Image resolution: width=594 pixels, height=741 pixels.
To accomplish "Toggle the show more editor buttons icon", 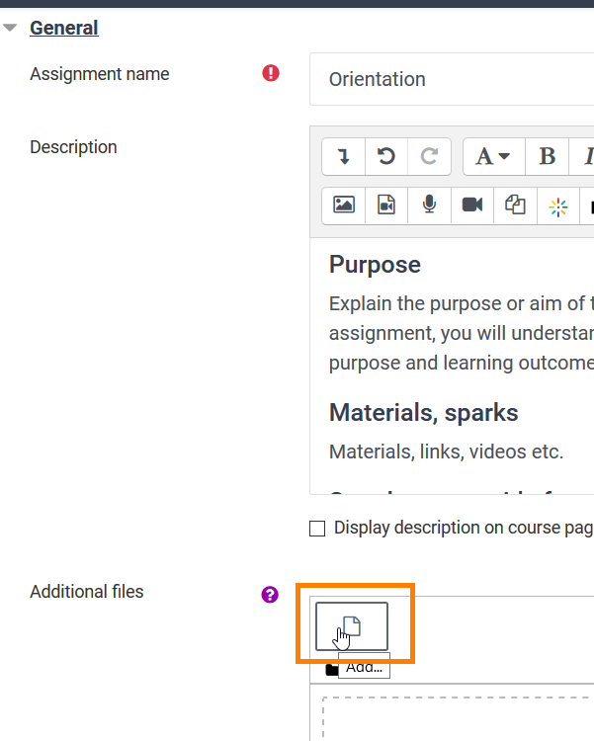I will (x=343, y=156).
